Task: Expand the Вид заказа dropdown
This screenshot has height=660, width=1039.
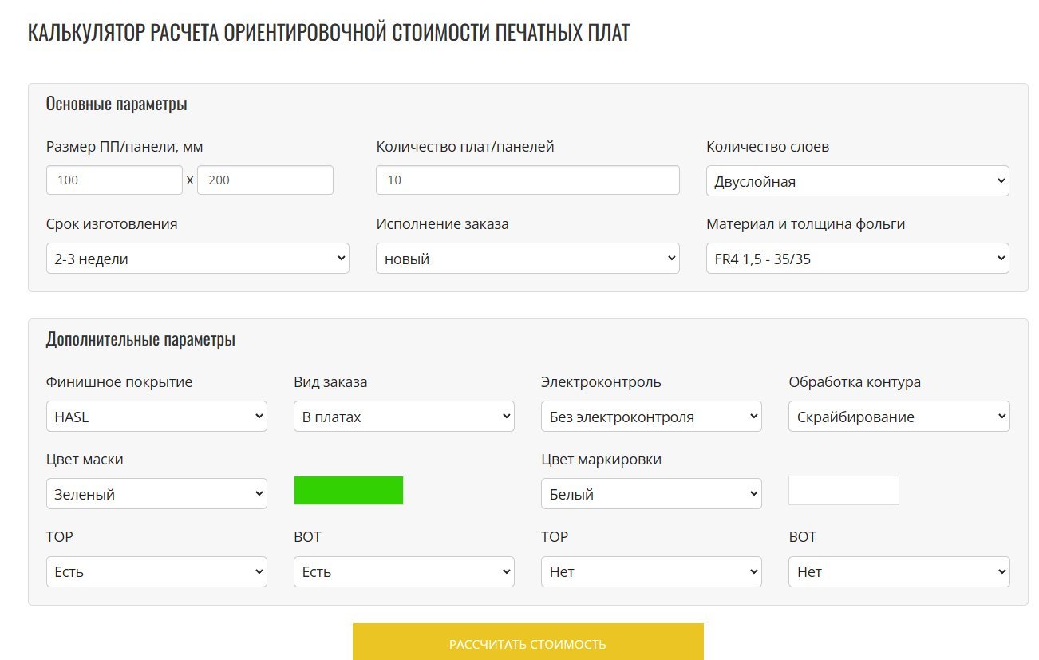Action: click(404, 417)
